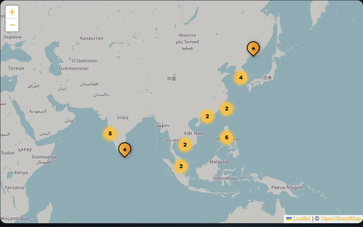The width and height of the screenshot is (363, 227).
Task: Click the O'zbekiston label
Action: [84, 61]
